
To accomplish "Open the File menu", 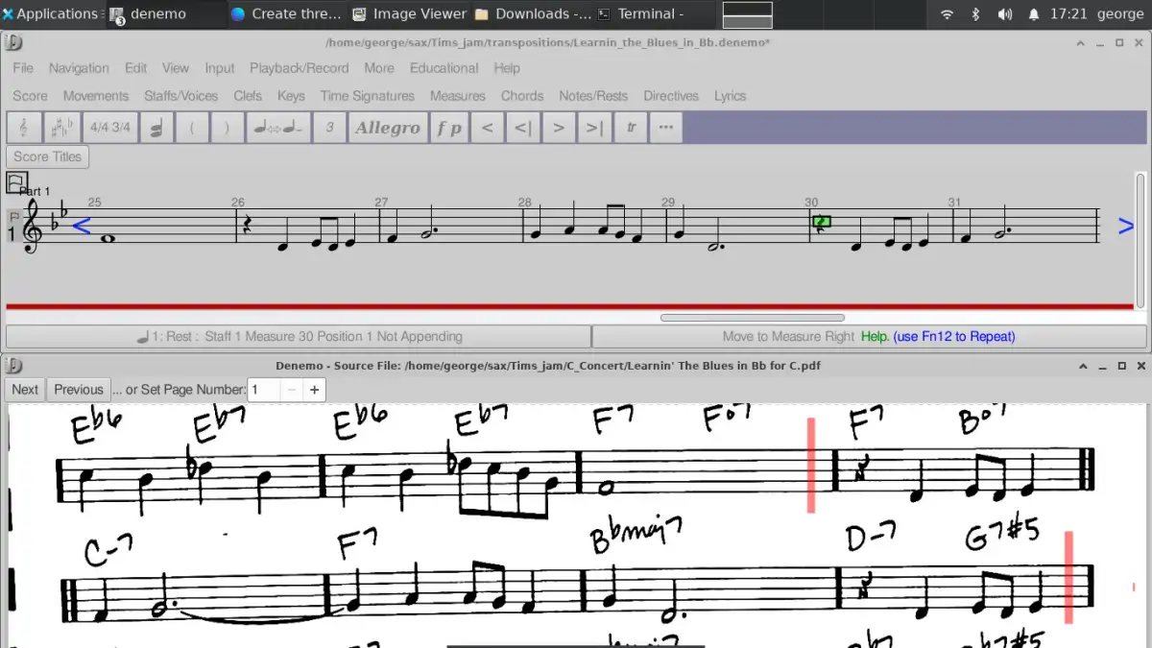I will point(23,68).
